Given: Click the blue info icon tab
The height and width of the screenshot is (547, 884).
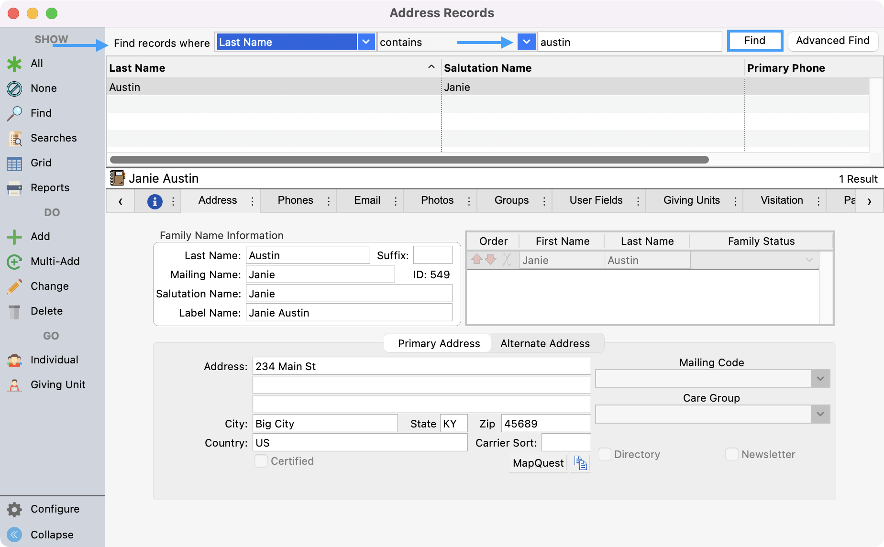Looking at the screenshot, I should click(155, 201).
